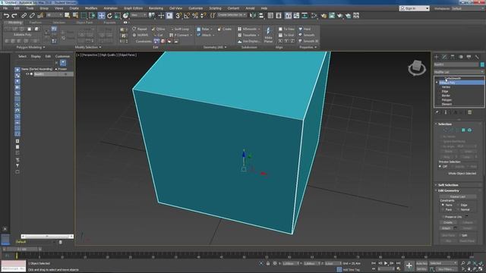The image size is (486, 273).
Task: Click the scene explorer horizontal scrollbar
Action: click(x=47, y=237)
